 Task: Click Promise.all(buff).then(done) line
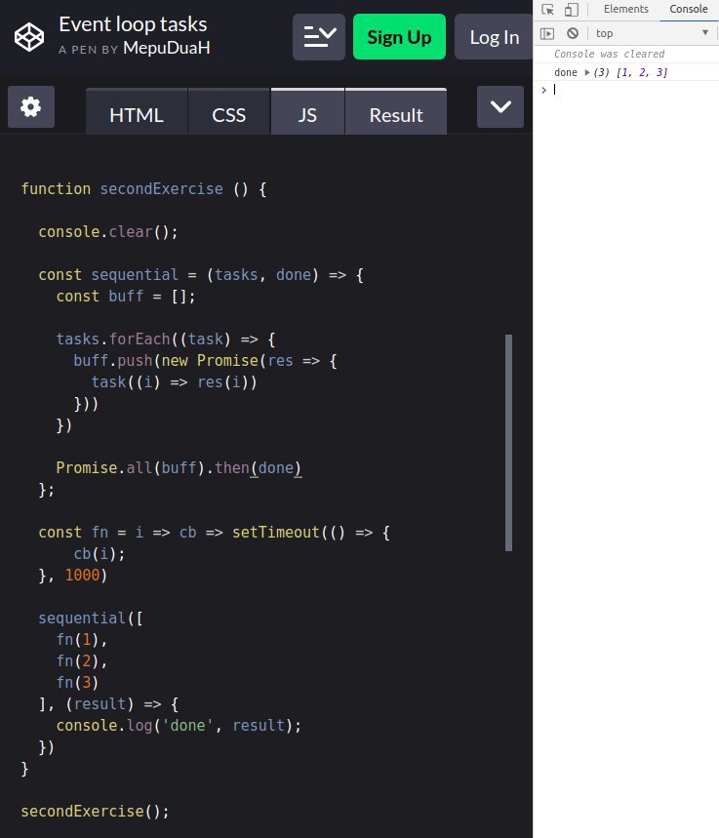[179, 468]
